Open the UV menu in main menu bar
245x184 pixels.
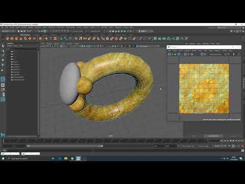coord(98,27)
